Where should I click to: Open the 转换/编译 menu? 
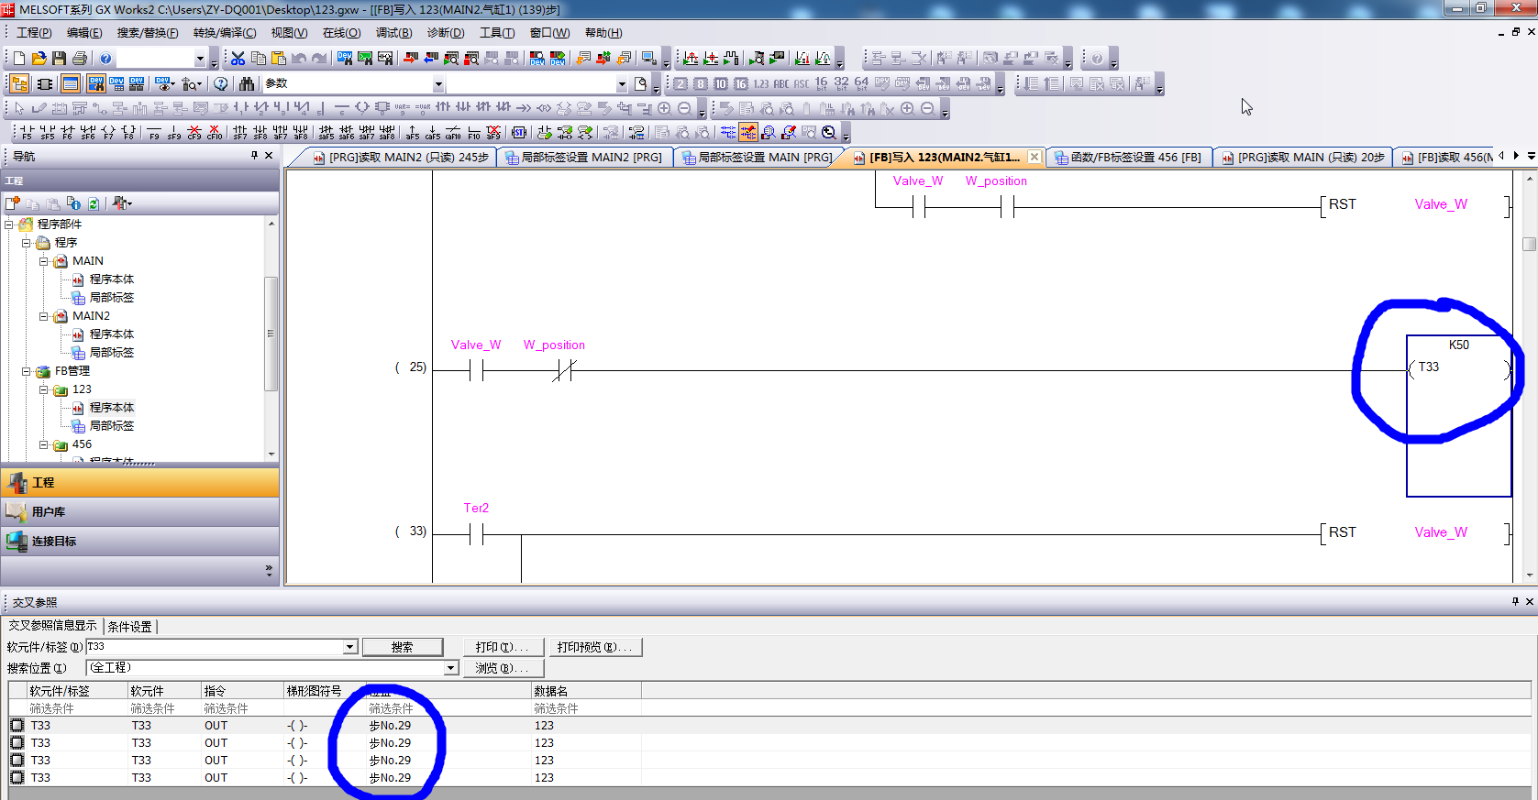point(225,33)
